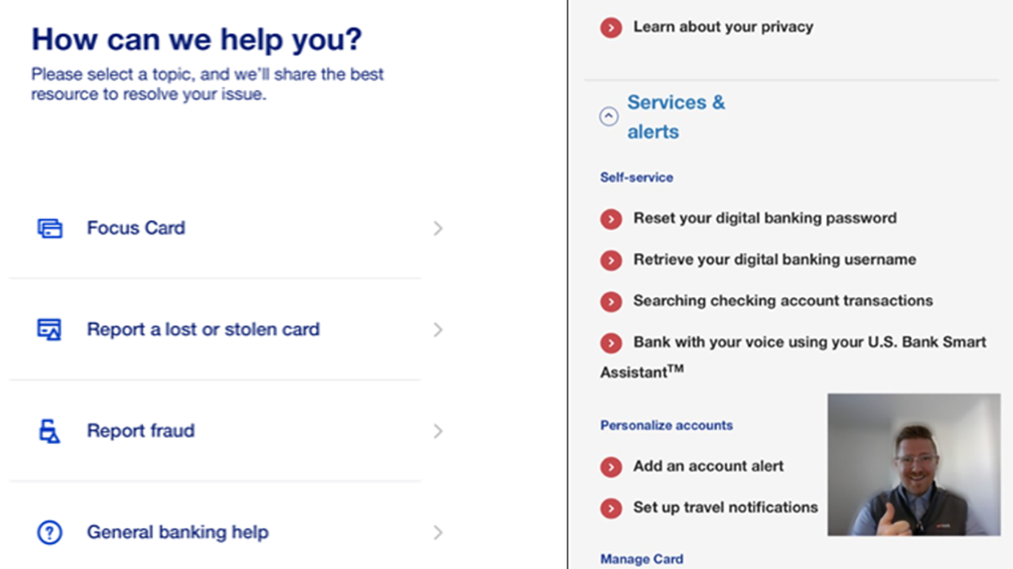Screen dimensions: 1013x569
Task: Click the Retrieve digital banking username icon
Action: (x=610, y=259)
